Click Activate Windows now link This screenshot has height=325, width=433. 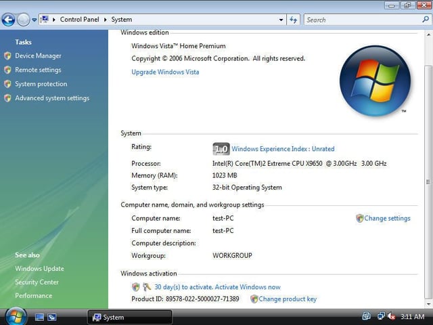click(x=248, y=287)
